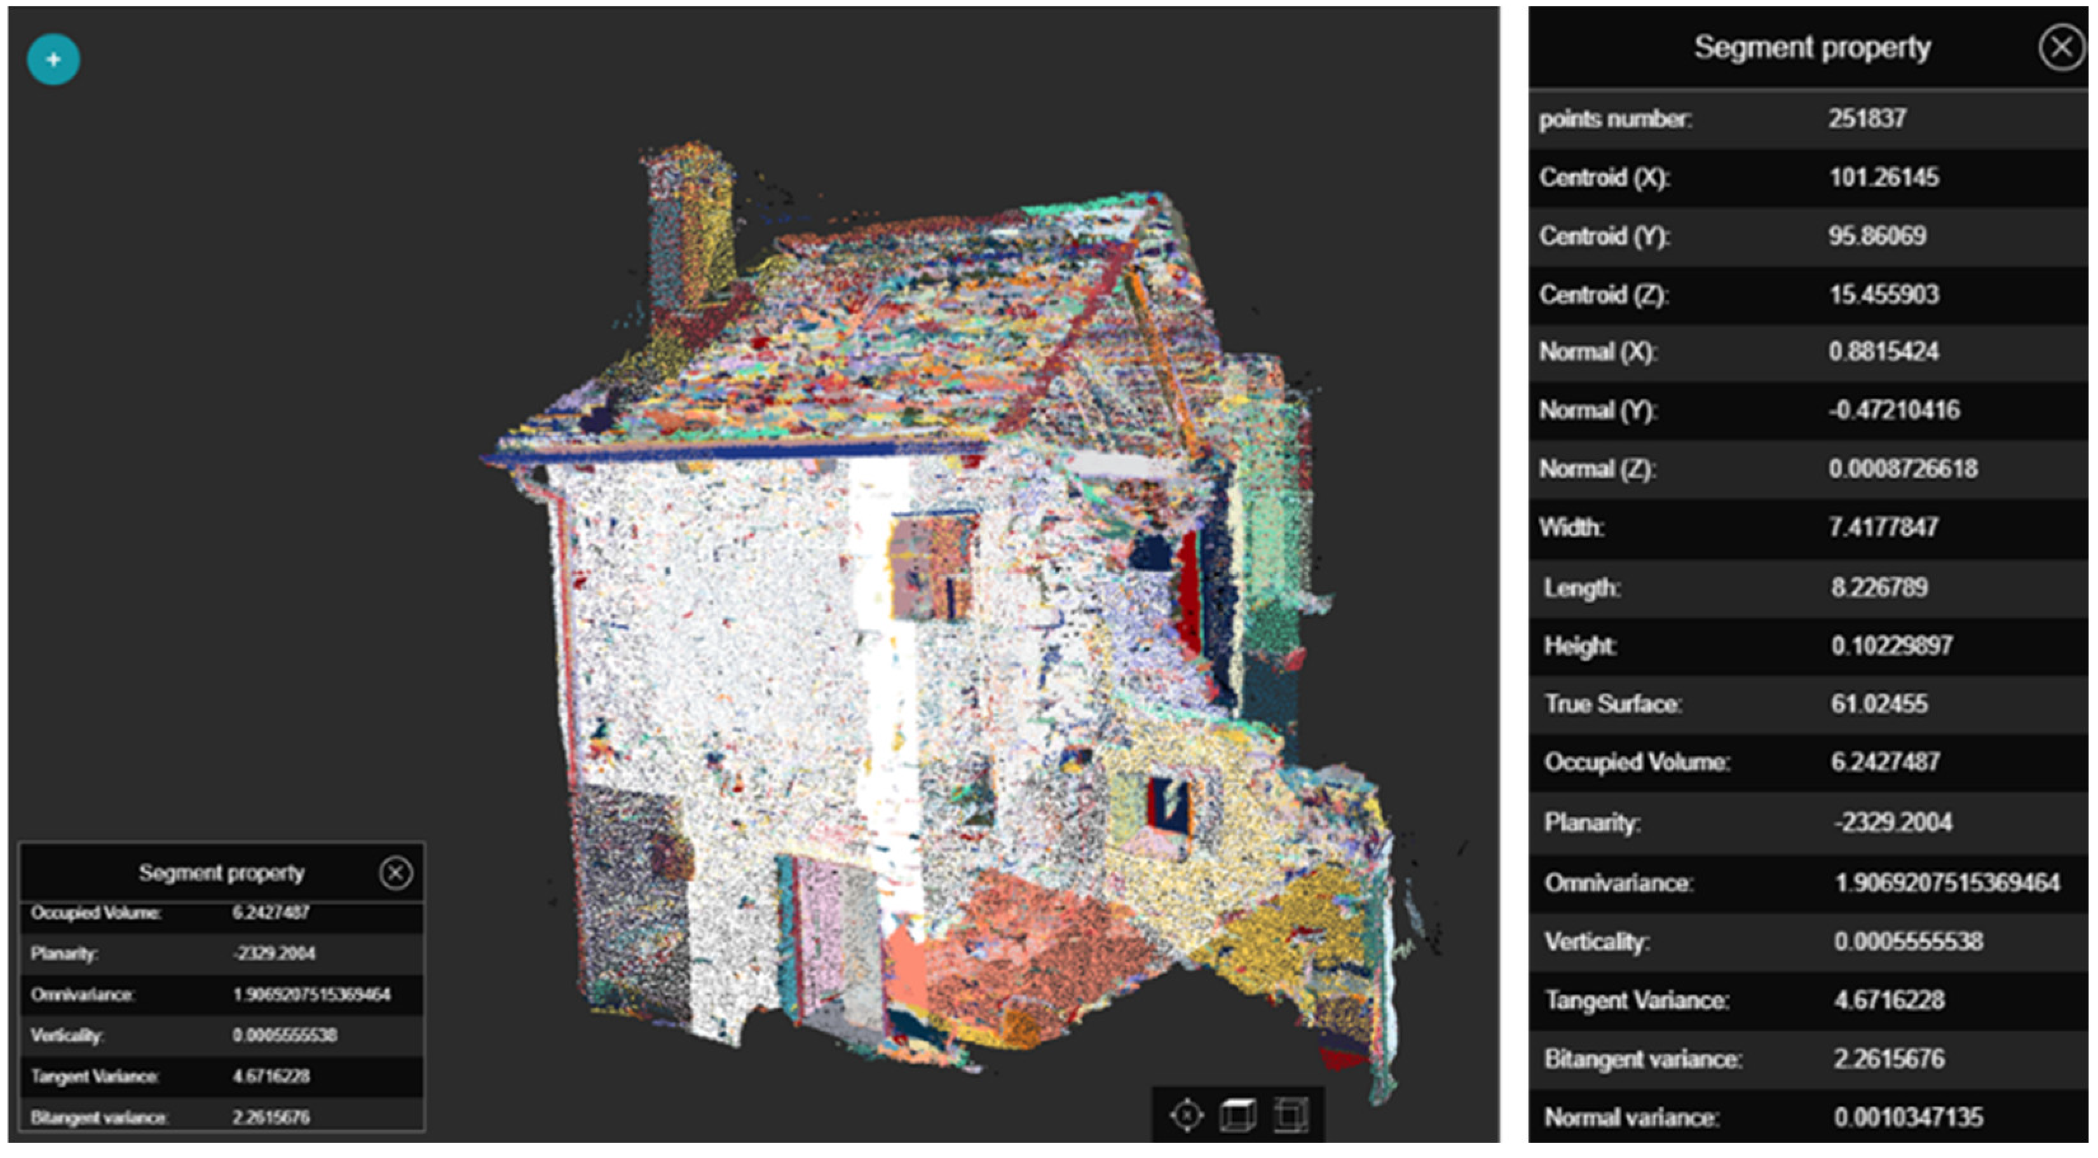The image size is (2098, 1158).
Task: Click the small Segment property header
Action: click(x=221, y=873)
